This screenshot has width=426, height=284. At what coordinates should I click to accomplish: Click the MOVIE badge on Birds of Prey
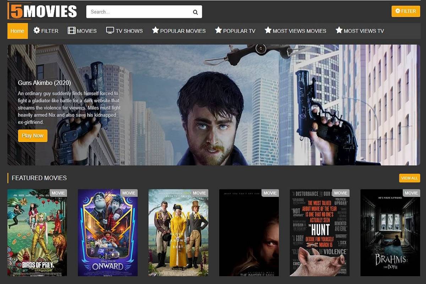click(x=58, y=193)
